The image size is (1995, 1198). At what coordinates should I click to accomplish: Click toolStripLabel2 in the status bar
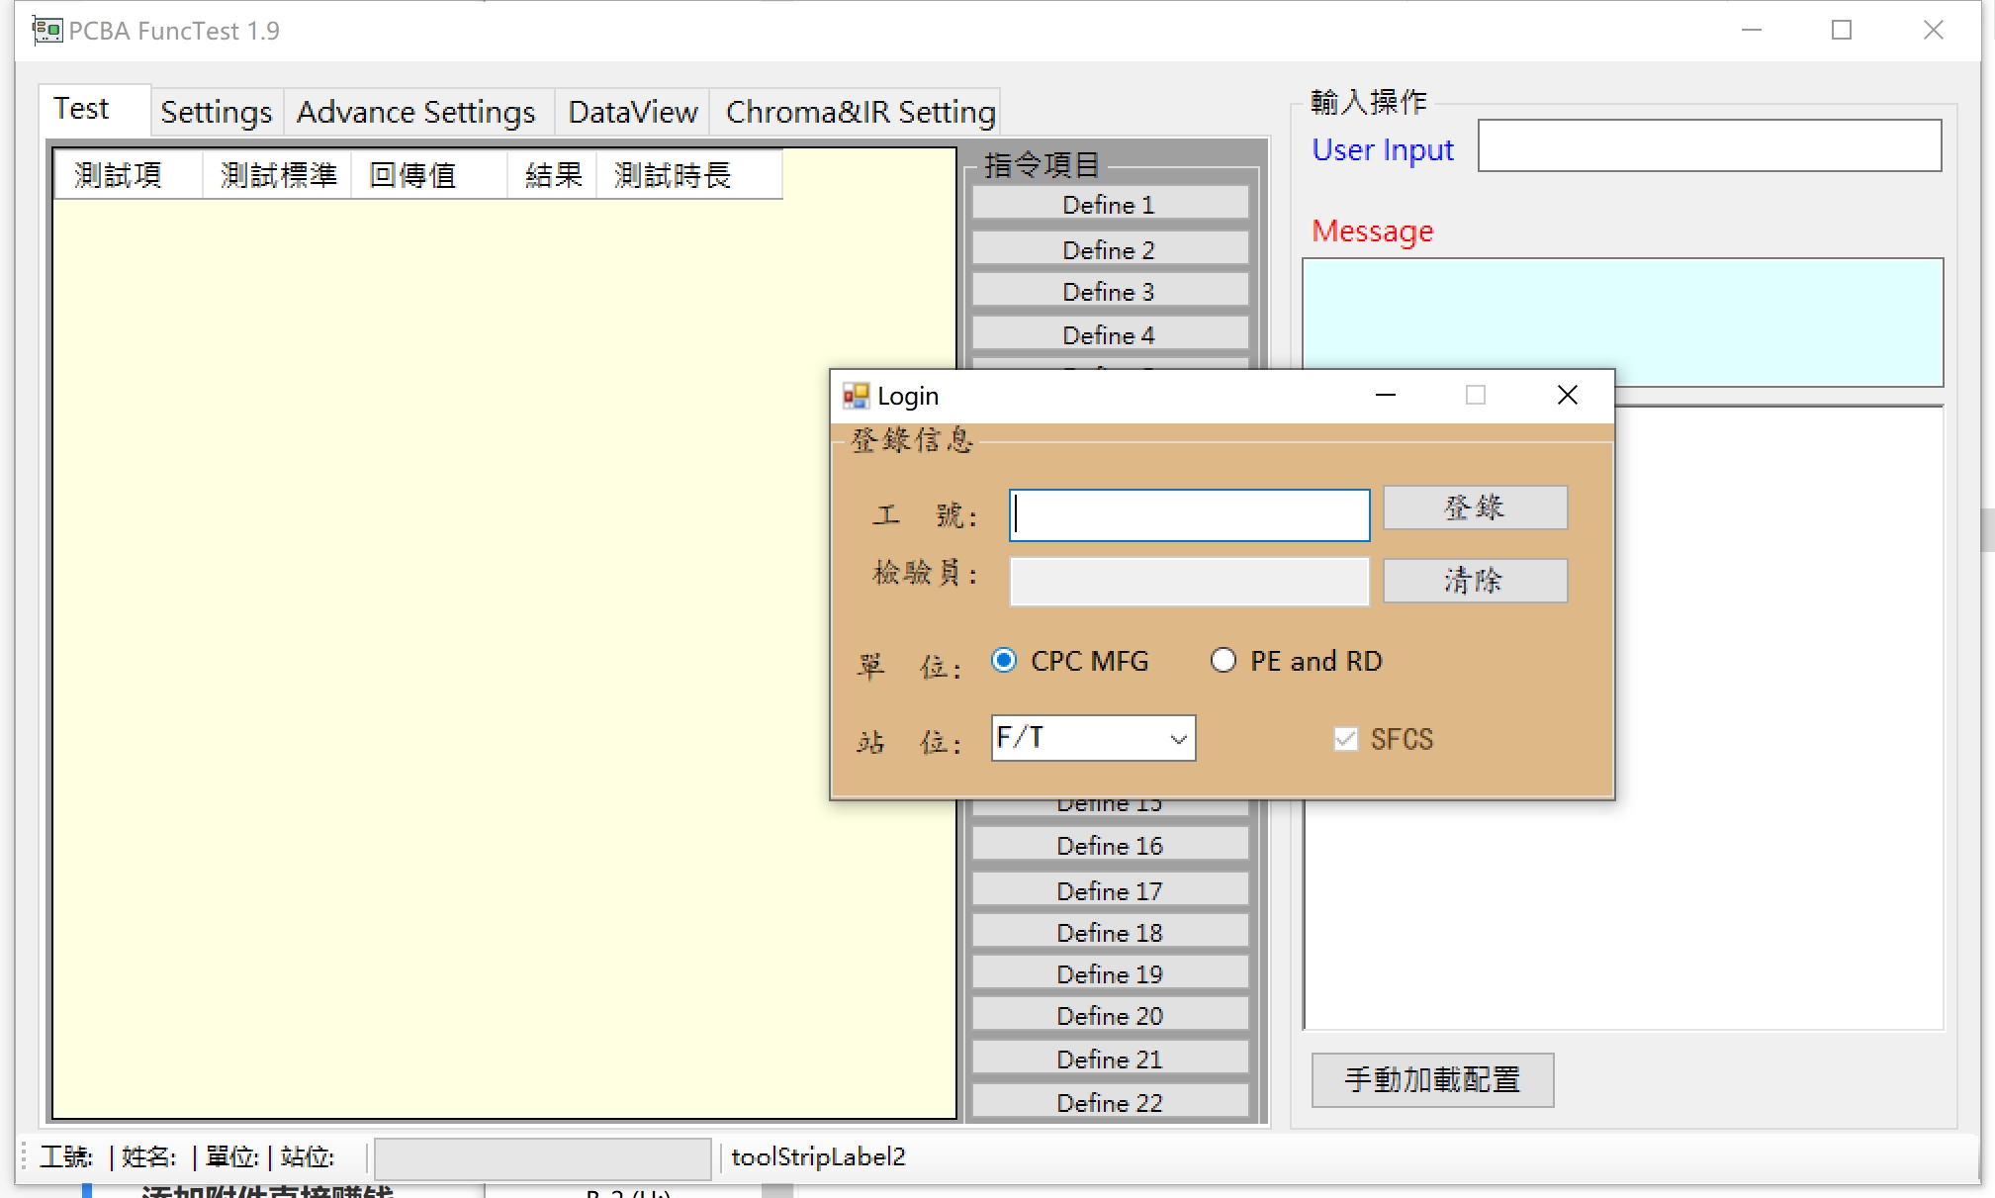pos(818,1156)
